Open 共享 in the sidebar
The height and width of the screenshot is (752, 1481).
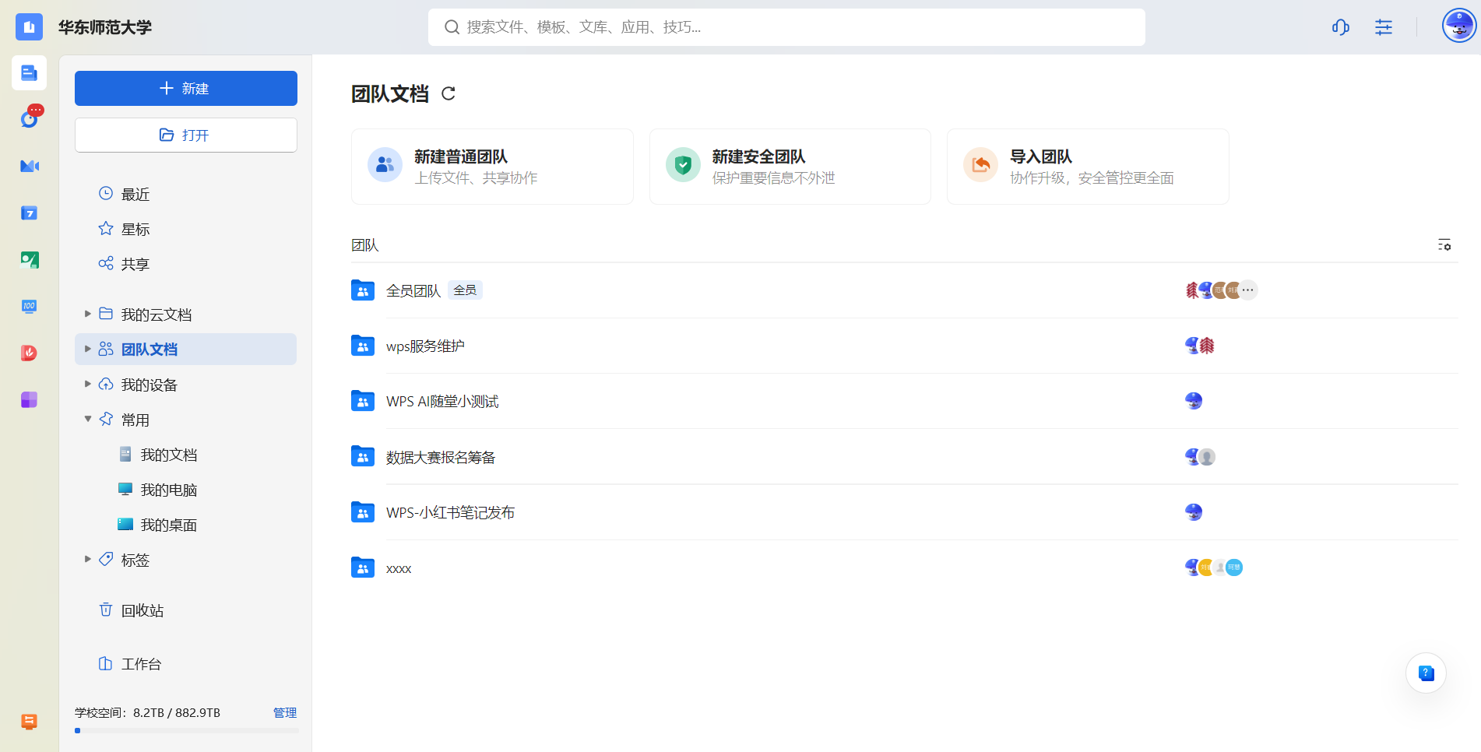pos(185,264)
